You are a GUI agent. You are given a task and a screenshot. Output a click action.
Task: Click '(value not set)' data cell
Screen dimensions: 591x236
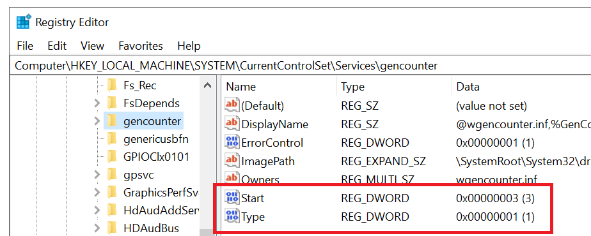click(491, 106)
